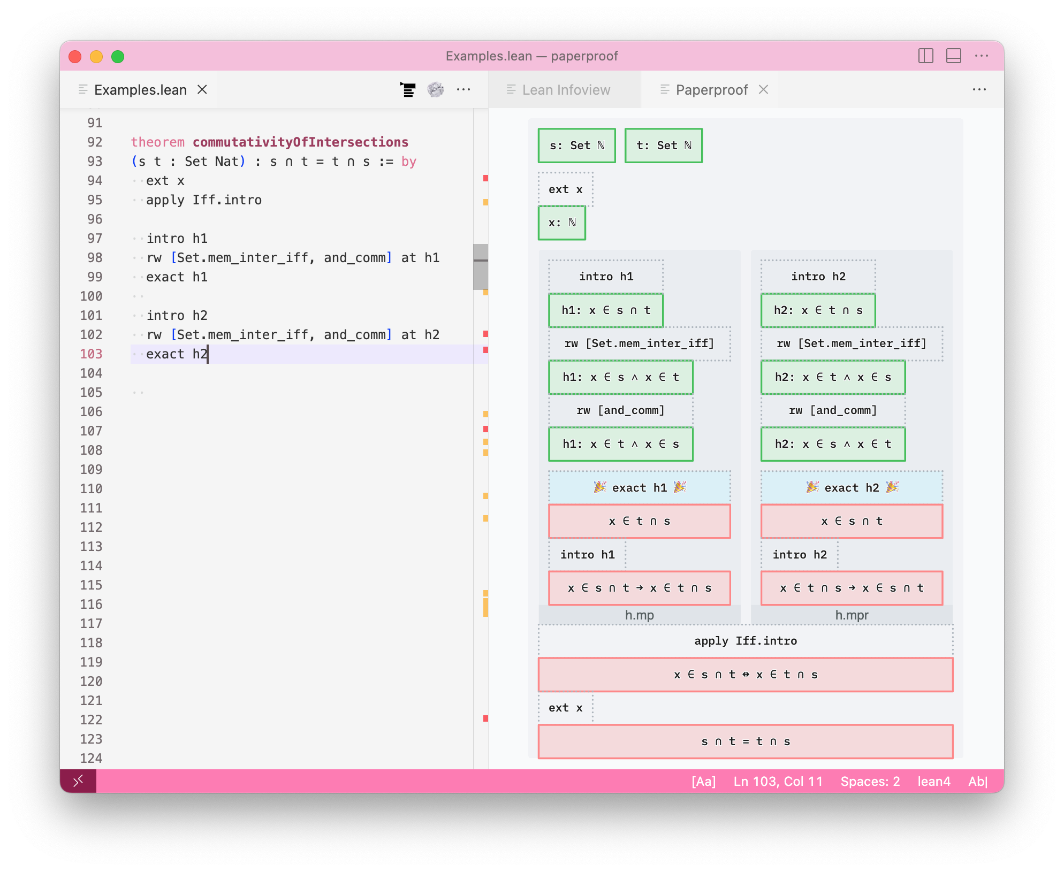Image resolution: width=1064 pixels, height=872 pixels.
Task: Select hypothesis box 't: Set ℕ'
Action: [664, 146]
